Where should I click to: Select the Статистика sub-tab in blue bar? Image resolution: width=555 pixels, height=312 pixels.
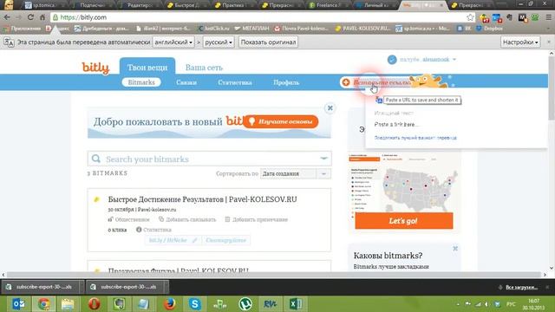(x=235, y=82)
